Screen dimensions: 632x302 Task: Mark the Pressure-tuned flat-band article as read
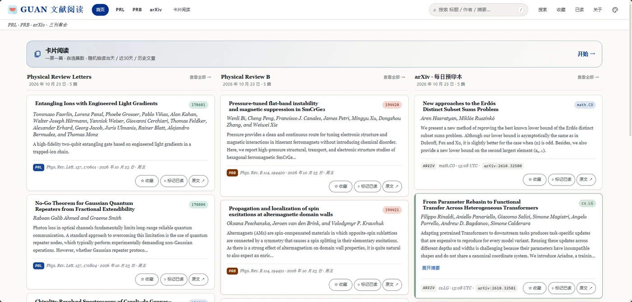coord(367,186)
